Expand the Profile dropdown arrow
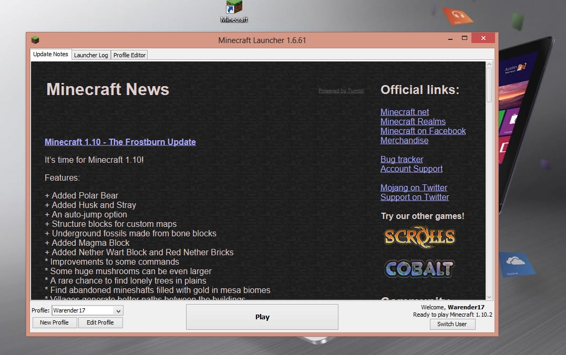This screenshot has height=355, width=566. 118,311
